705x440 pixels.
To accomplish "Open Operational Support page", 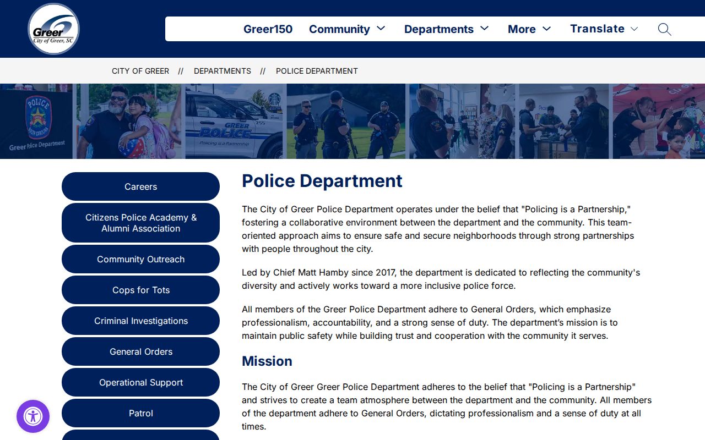I will click(x=140, y=382).
